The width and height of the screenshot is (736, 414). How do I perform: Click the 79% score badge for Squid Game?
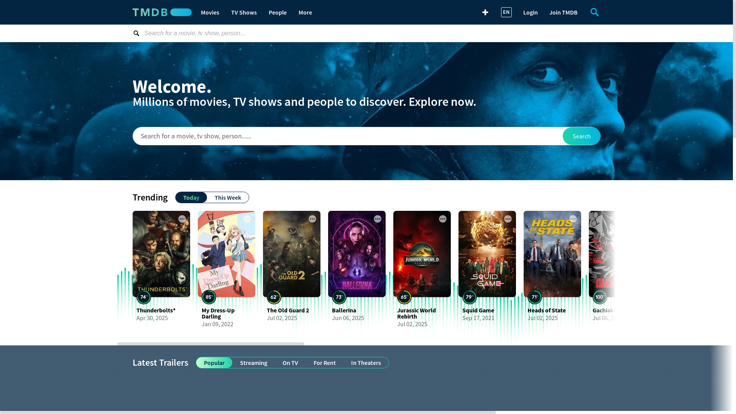click(470, 297)
